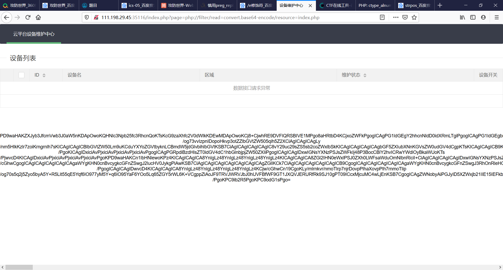Click the horizontal scrollbar thumb
The width and height of the screenshot is (503, 270).
[x=19, y=267]
